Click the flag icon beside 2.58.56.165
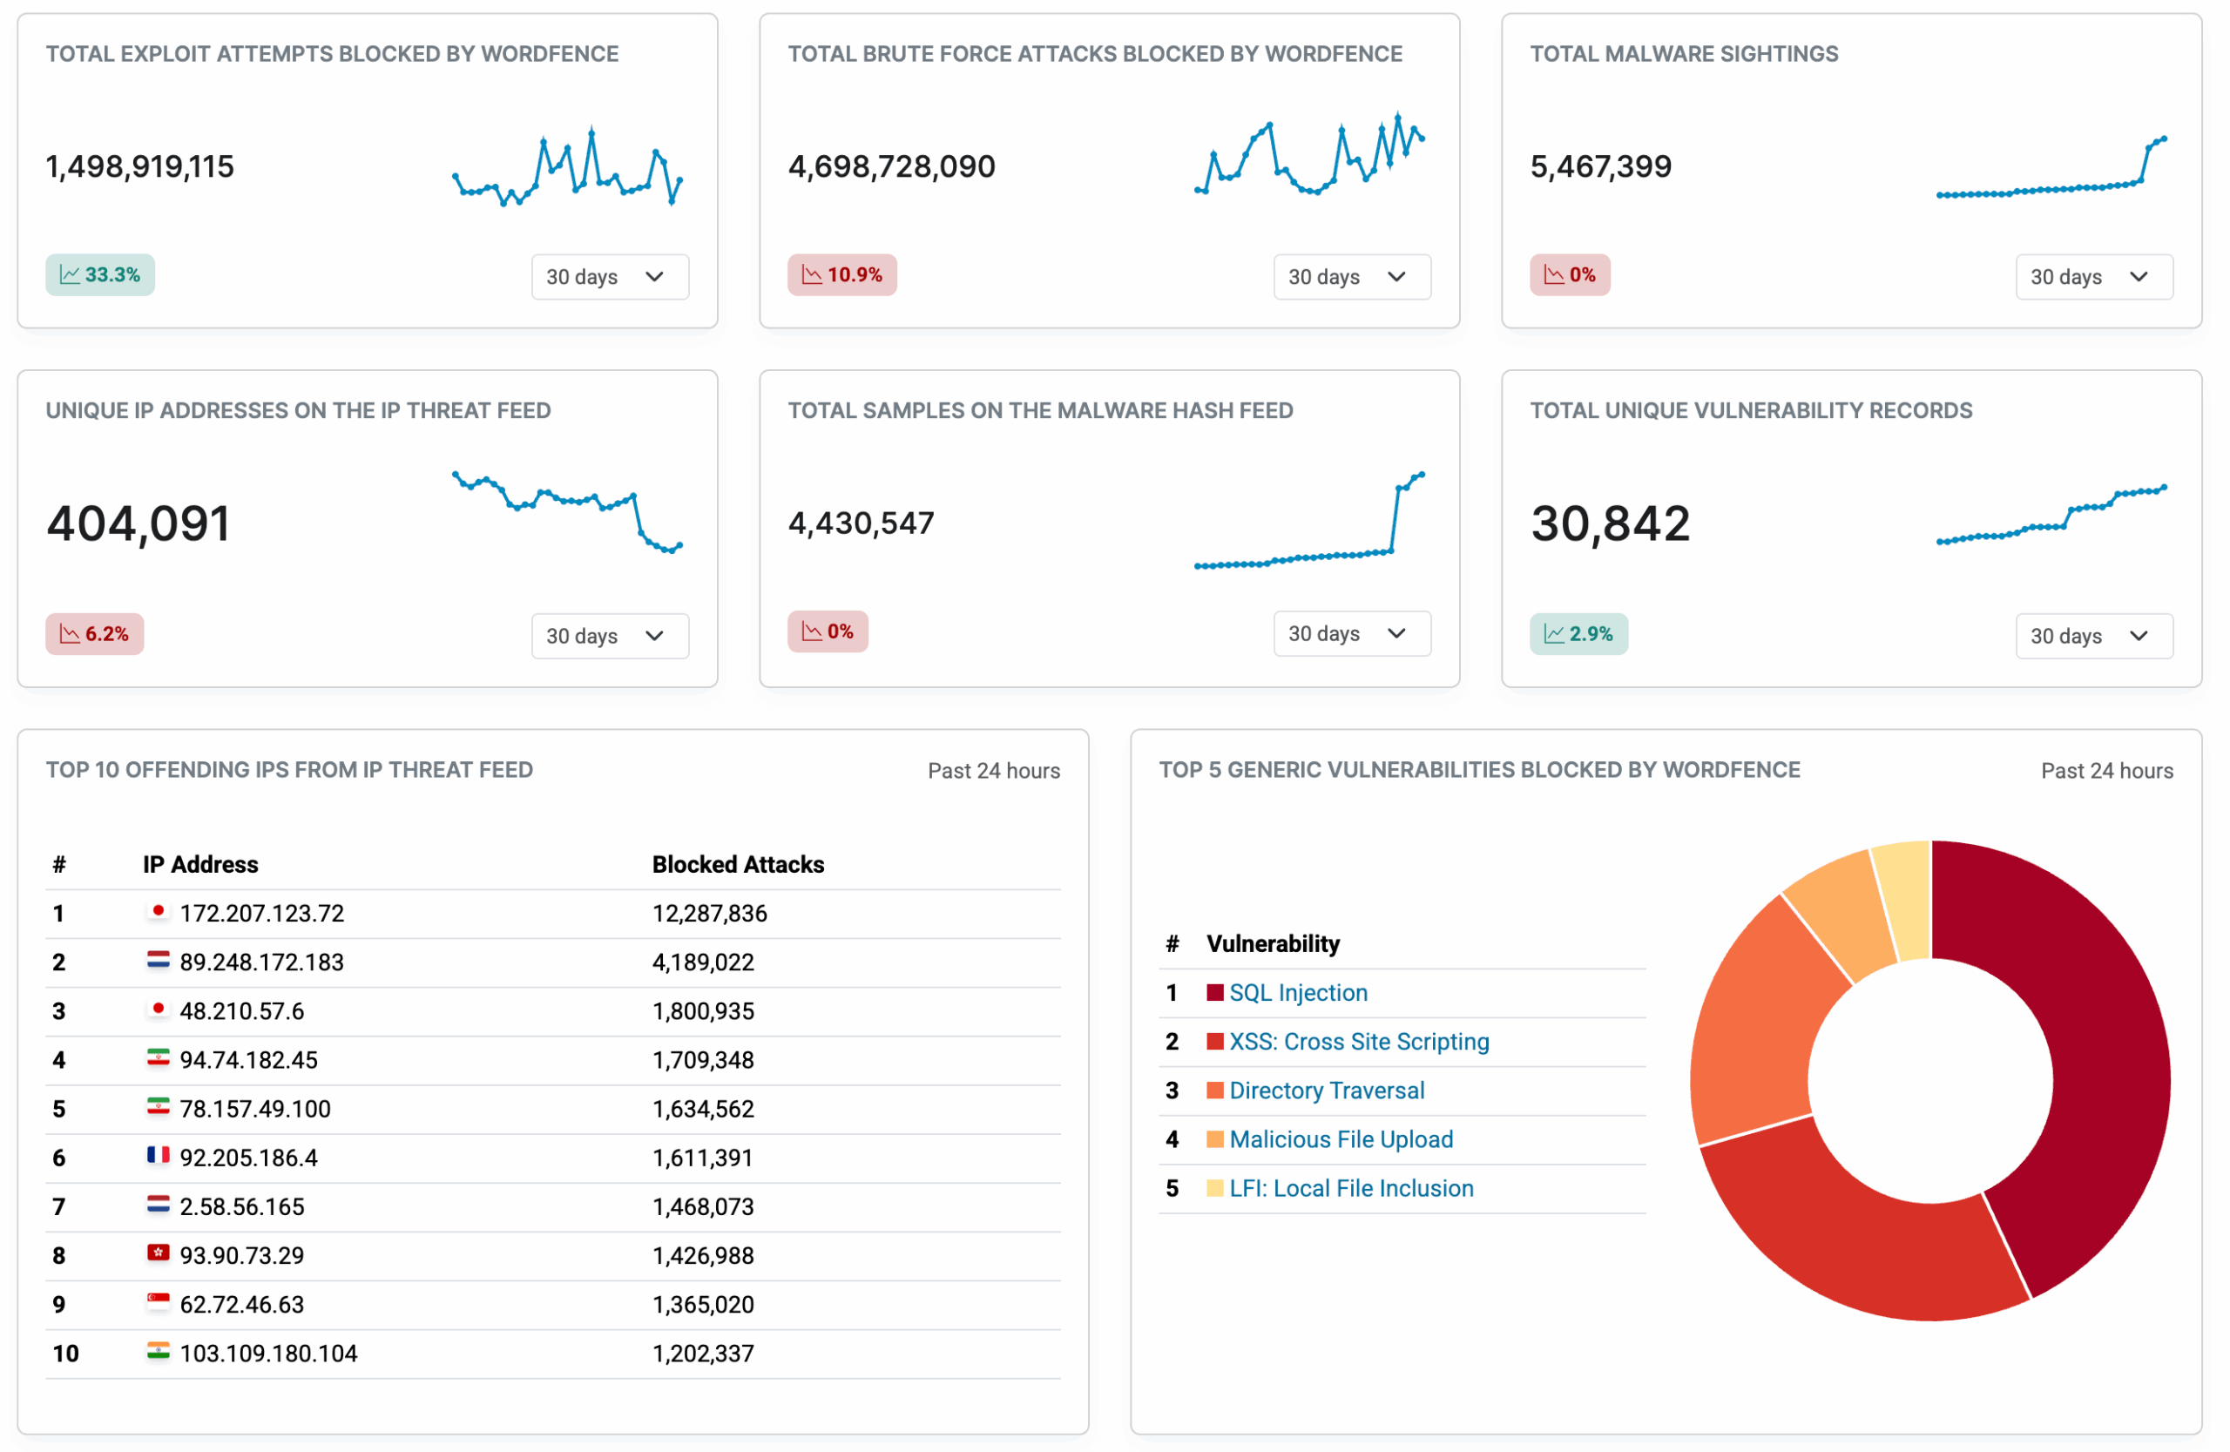The height and width of the screenshot is (1452, 2230). [159, 1204]
